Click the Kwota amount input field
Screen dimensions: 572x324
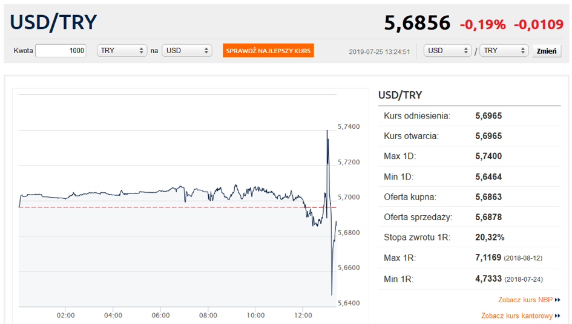(x=61, y=51)
